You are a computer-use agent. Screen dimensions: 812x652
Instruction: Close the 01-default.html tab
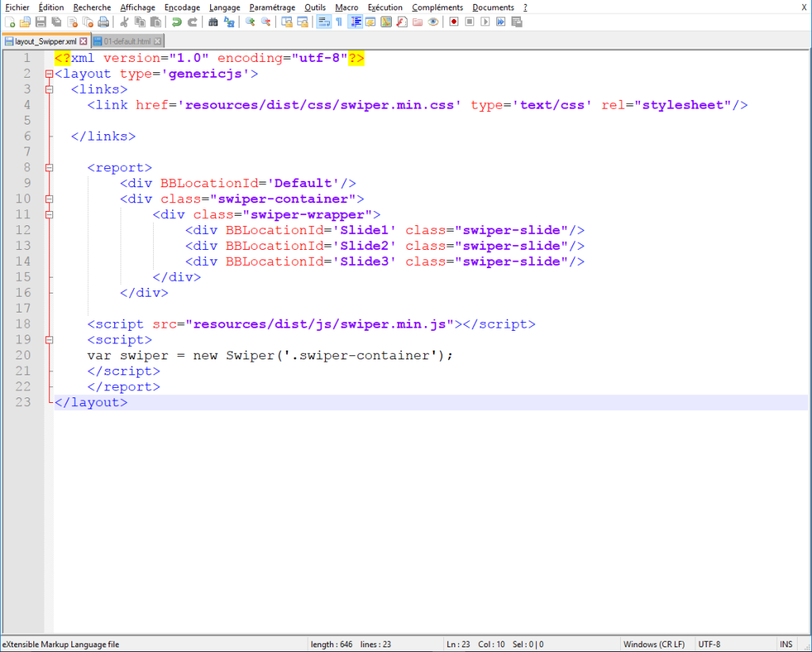(x=158, y=41)
